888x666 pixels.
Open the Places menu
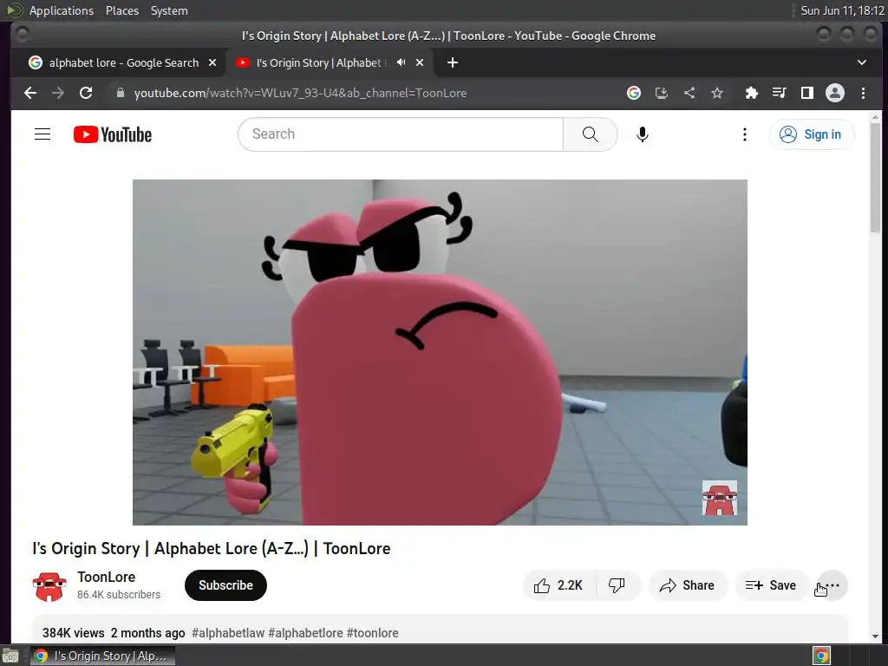pyautogui.click(x=122, y=10)
